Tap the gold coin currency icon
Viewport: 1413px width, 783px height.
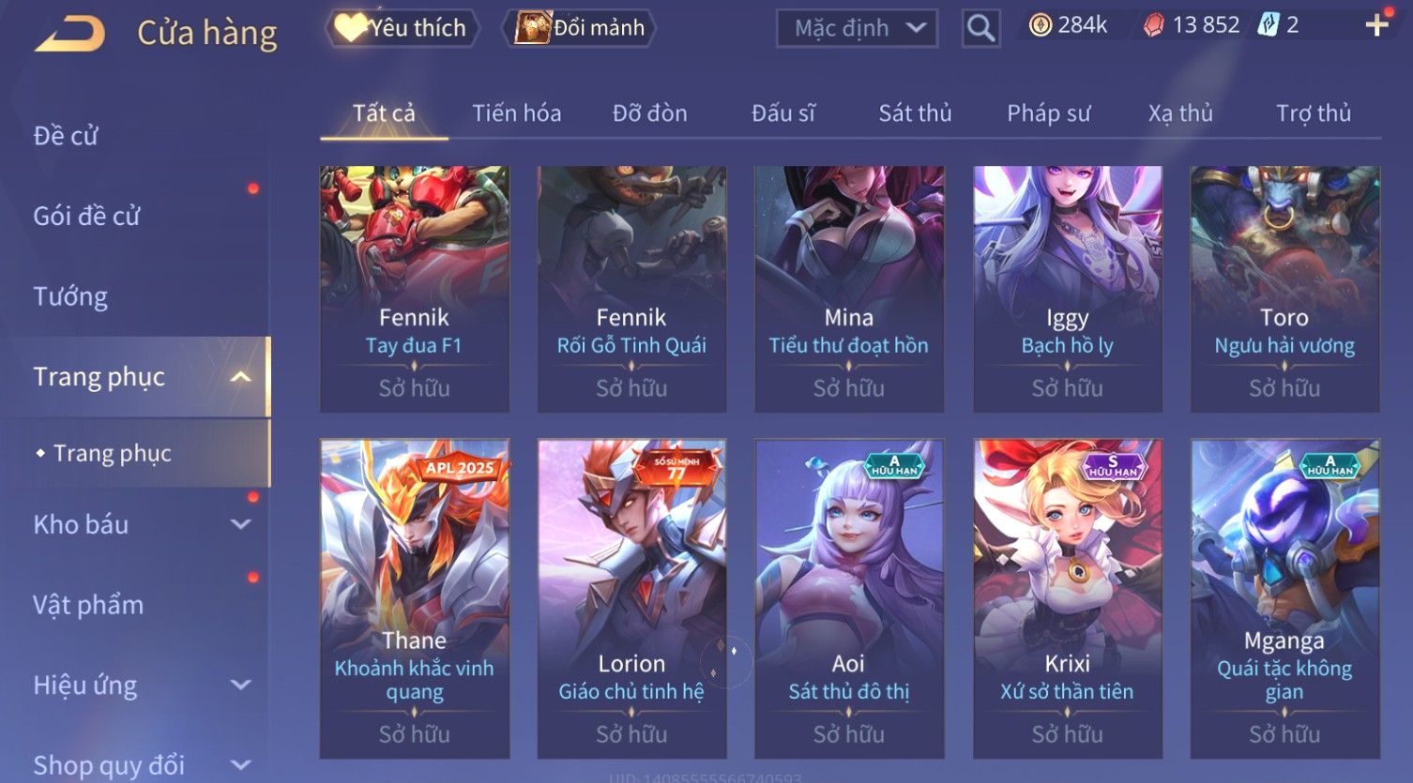[x=1040, y=25]
